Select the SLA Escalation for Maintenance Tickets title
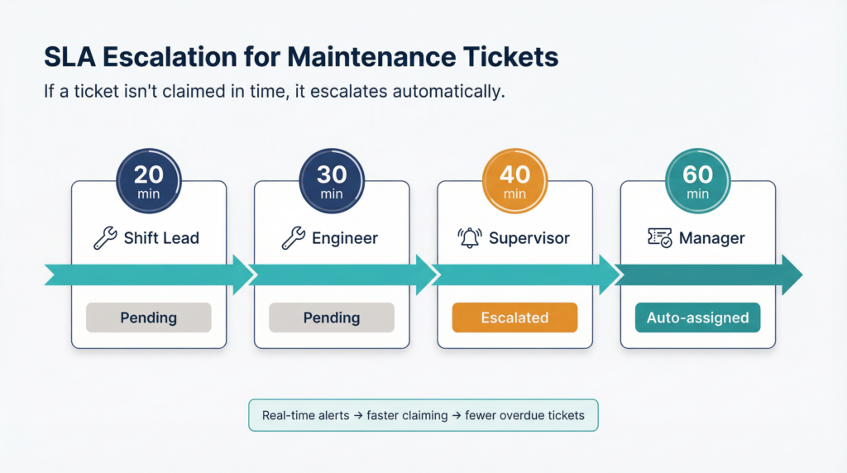This screenshot has width=847, height=473. [x=301, y=57]
